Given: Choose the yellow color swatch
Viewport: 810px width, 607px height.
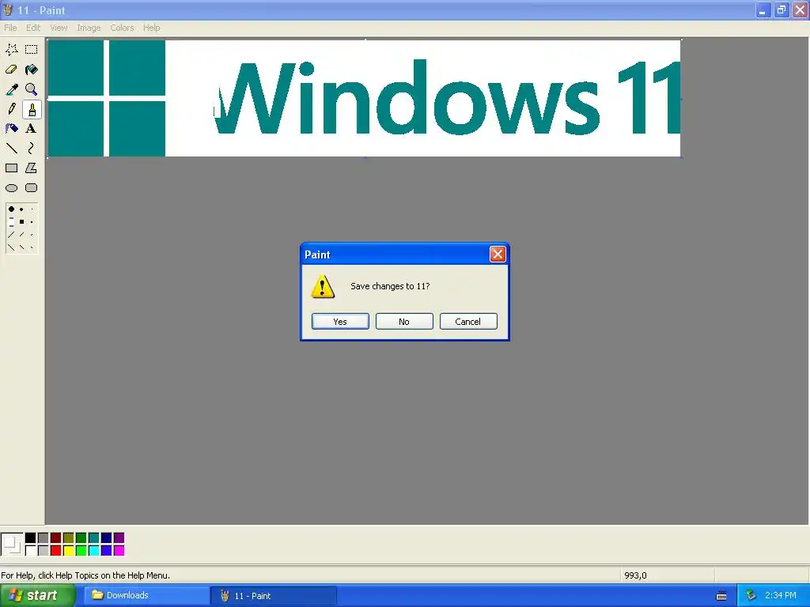Looking at the screenshot, I should 68,551.
